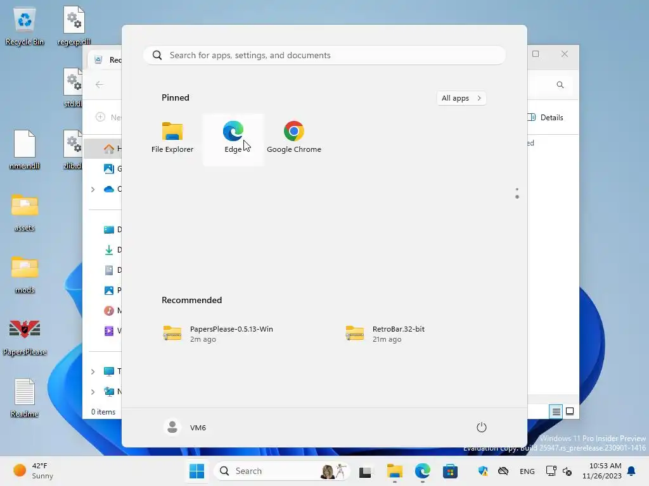The height and width of the screenshot is (486, 649).
Task: Select regexp.dll file on desktop
Action: tap(74, 27)
